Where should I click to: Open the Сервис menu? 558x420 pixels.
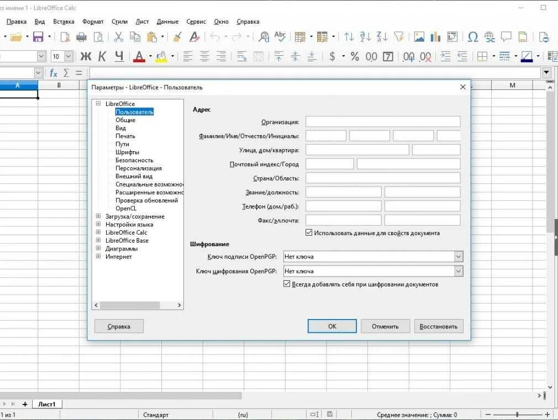tap(197, 22)
